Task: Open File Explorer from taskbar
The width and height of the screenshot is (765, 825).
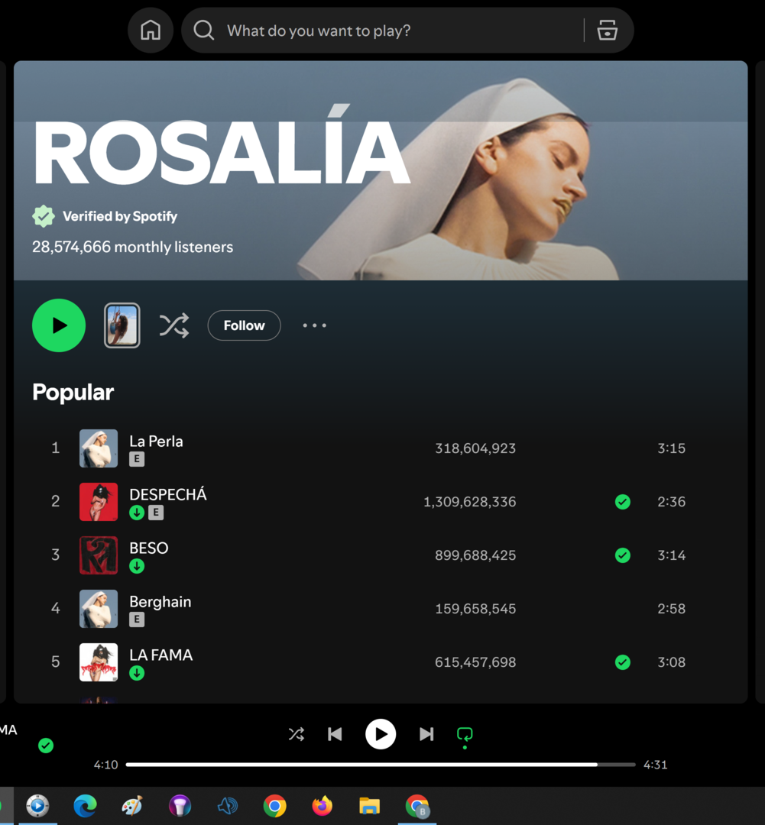Action: 370,806
